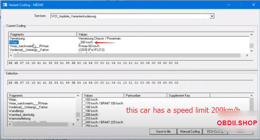Click the Variant Coding window title icon

coord(5,5)
